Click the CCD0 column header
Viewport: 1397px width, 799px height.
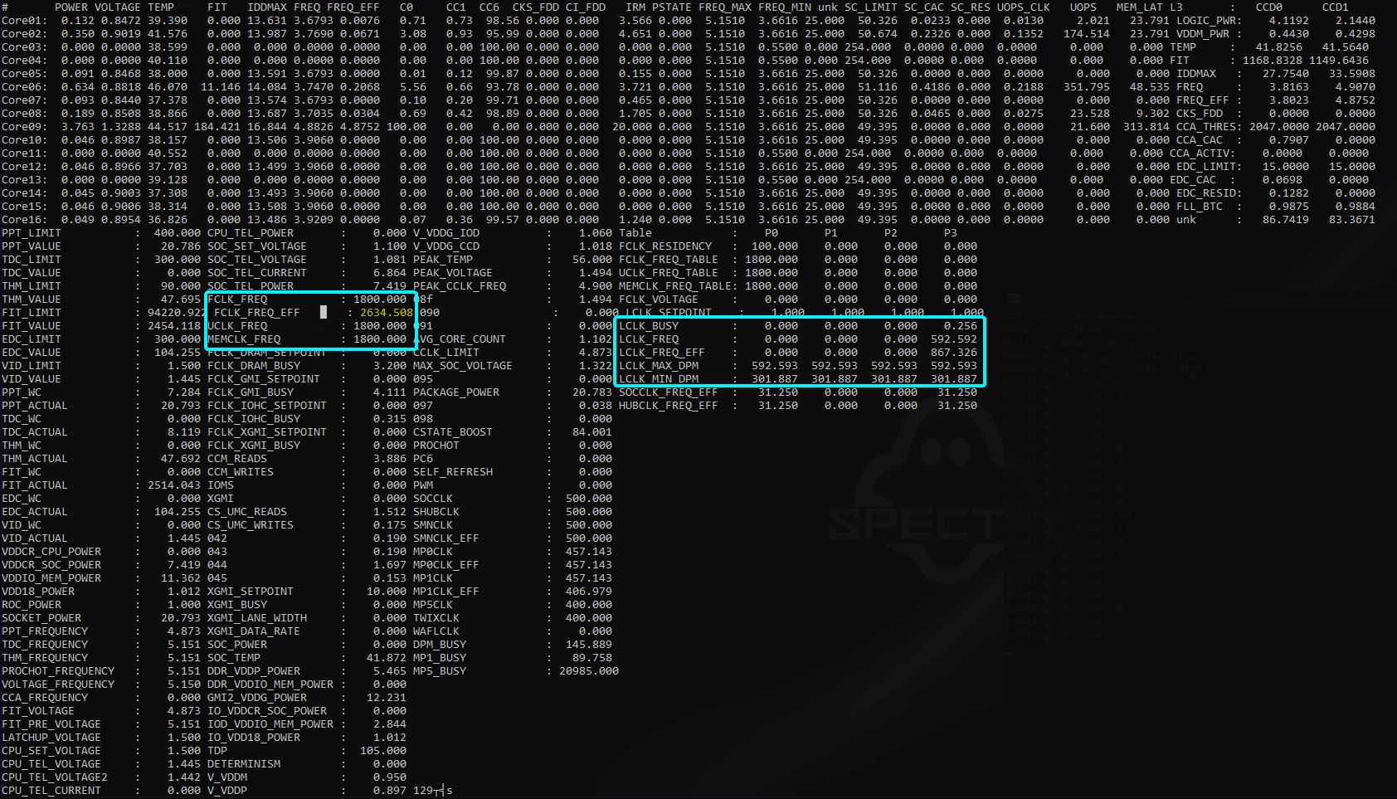coord(1269,7)
